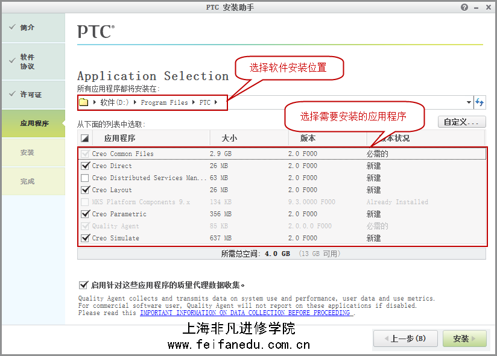Click the green 安装 install button

click(x=464, y=339)
